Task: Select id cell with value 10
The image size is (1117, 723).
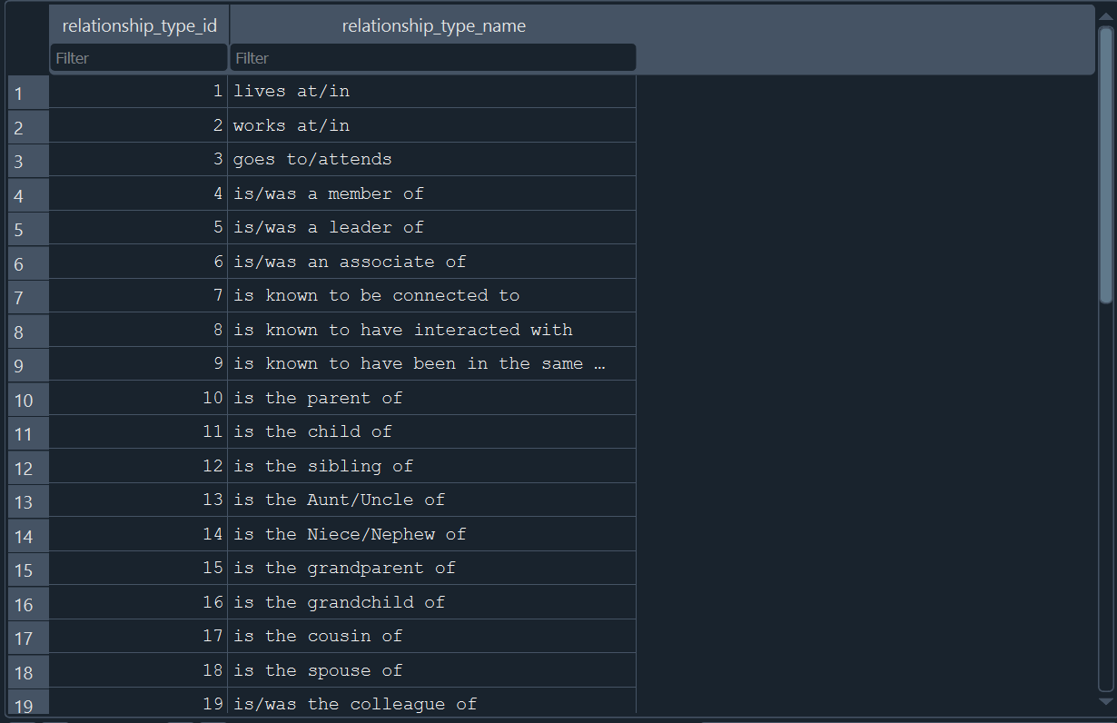Action: 138,398
